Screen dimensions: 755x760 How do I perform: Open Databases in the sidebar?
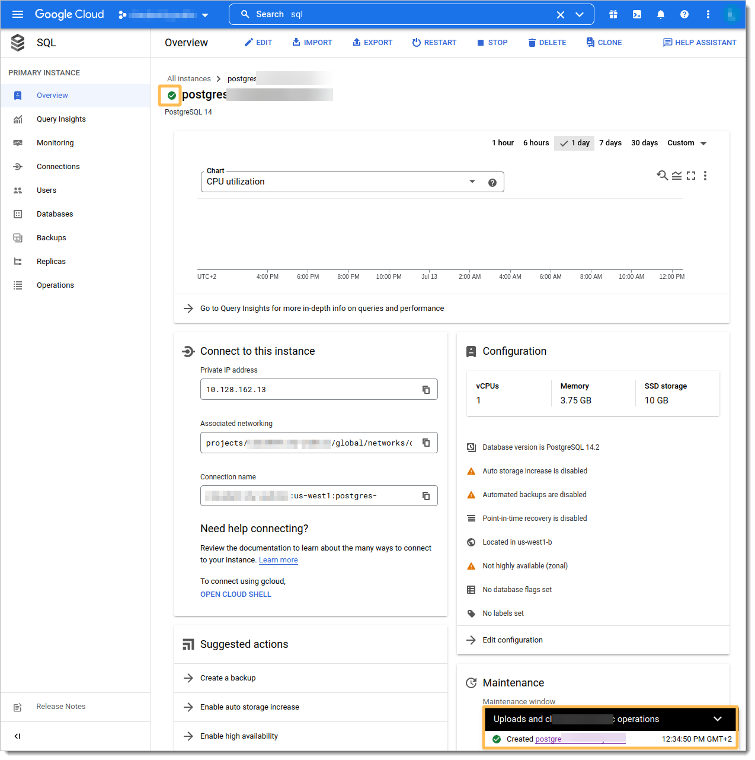click(x=75, y=214)
